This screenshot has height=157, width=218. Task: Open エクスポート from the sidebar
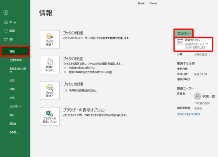(15, 106)
